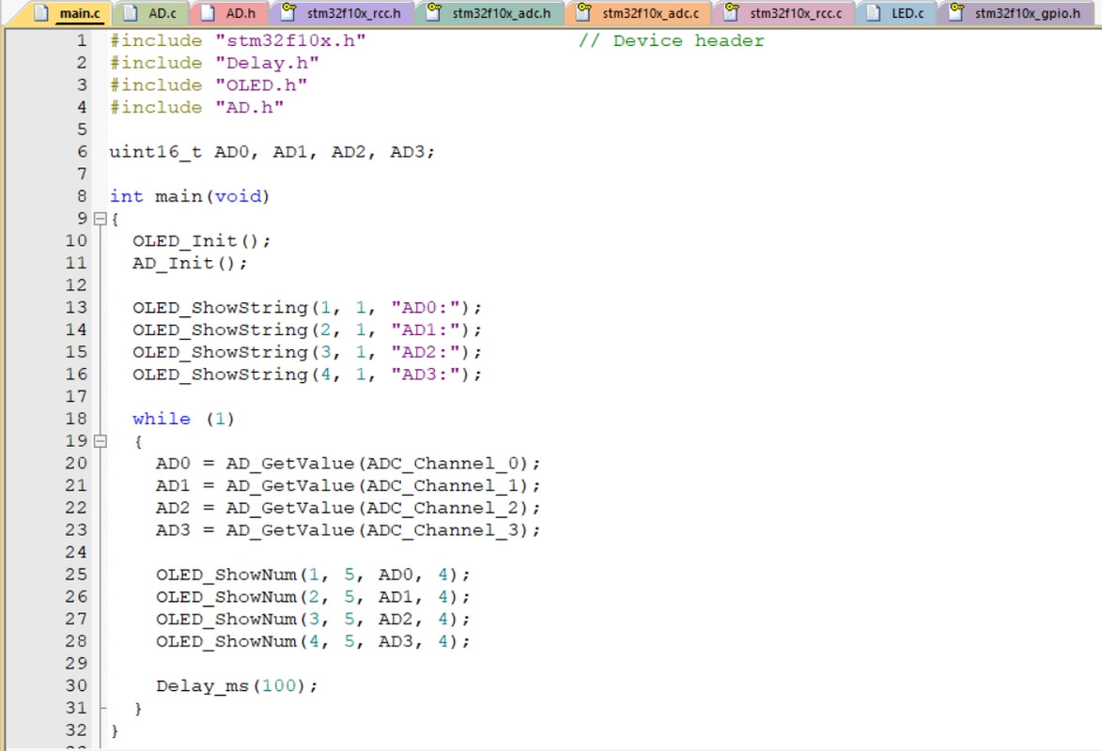Image resolution: width=1102 pixels, height=751 pixels.
Task: Click the while keyword on line 18
Action: coord(161,419)
